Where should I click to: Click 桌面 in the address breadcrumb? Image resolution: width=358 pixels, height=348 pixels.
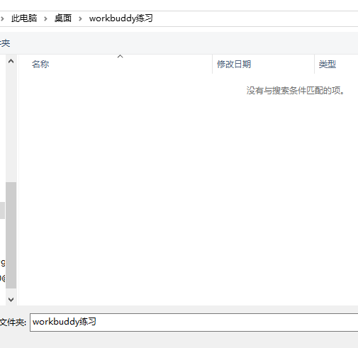tap(63, 18)
